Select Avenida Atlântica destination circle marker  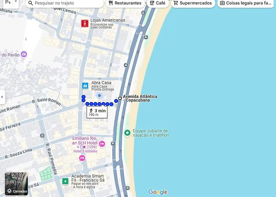[x=120, y=98]
